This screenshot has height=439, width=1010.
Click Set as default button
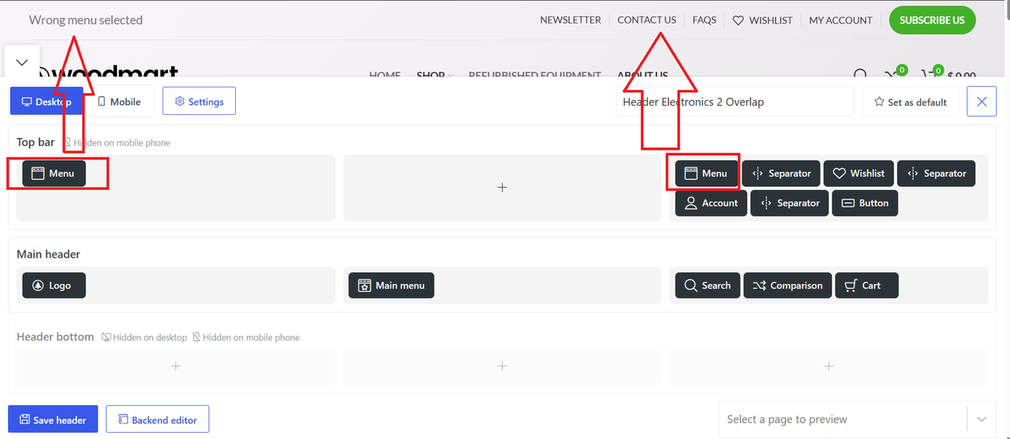click(x=910, y=102)
